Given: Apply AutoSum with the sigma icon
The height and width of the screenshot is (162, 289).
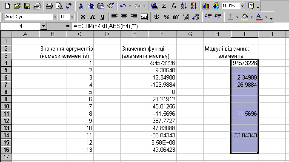Looking at the screenshot, I should pos(164,6).
